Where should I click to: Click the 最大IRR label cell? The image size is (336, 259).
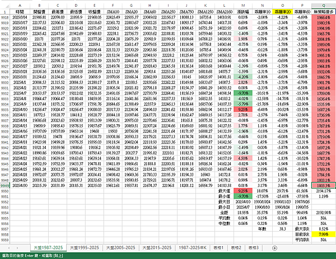click(x=302, y=229)
